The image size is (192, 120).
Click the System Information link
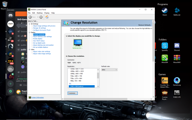(37, 97)
